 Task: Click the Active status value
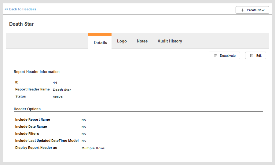tap(58, 97)
